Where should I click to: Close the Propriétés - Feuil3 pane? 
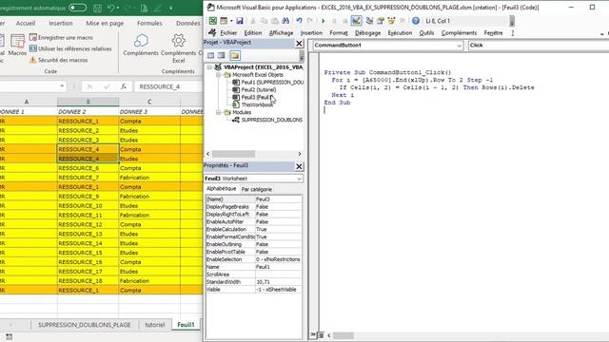299,166
